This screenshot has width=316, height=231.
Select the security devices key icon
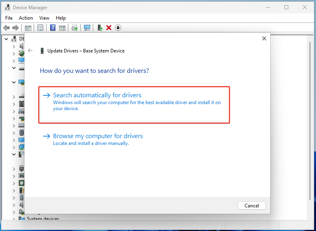[x=22, y=191]
